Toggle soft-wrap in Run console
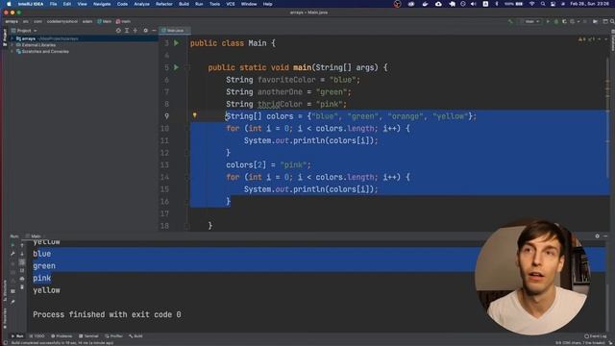 point(22,262)
